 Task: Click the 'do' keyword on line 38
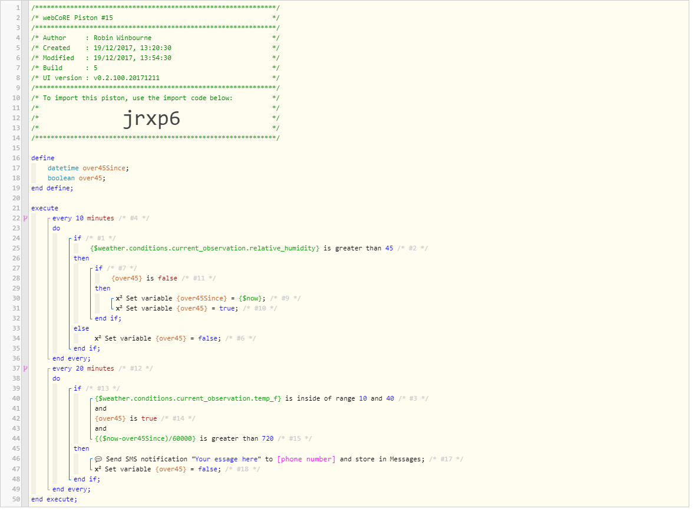pyautogui.click(x=56, y=378)
